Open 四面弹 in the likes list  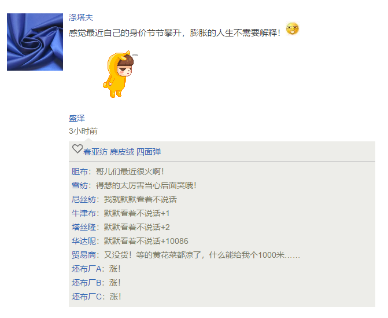tap(149, 152)
